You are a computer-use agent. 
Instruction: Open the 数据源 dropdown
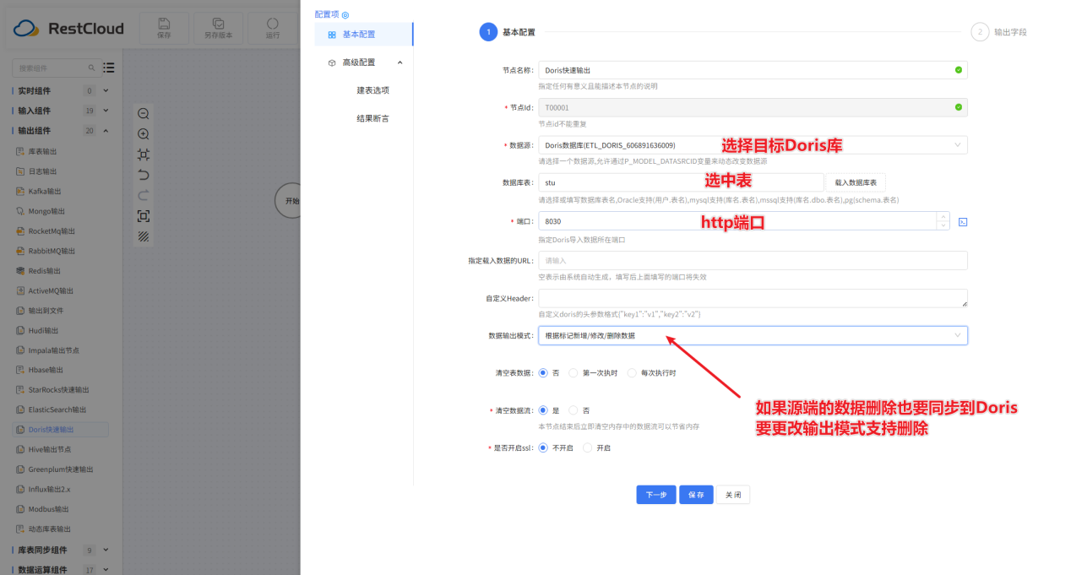pyautogui.click(x=752, y=145)
